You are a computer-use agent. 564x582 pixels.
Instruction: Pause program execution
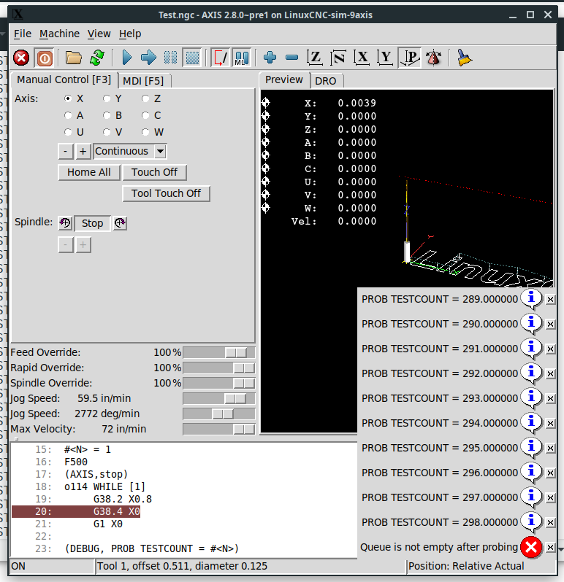click(x=171, y=58)
